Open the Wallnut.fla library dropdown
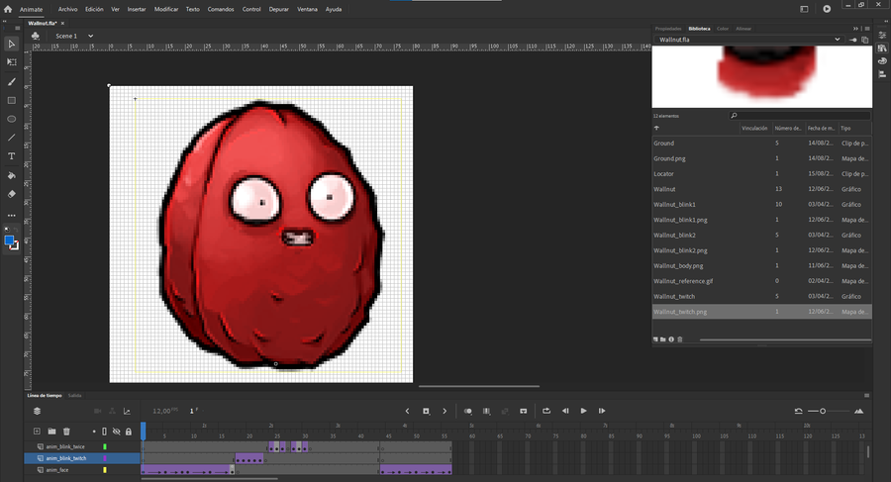The image size is (891, 482). point(837,40)
